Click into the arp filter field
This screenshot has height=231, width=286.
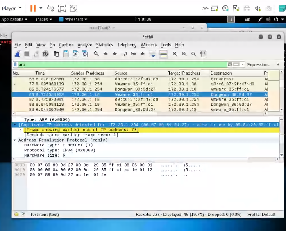point(122,64)
